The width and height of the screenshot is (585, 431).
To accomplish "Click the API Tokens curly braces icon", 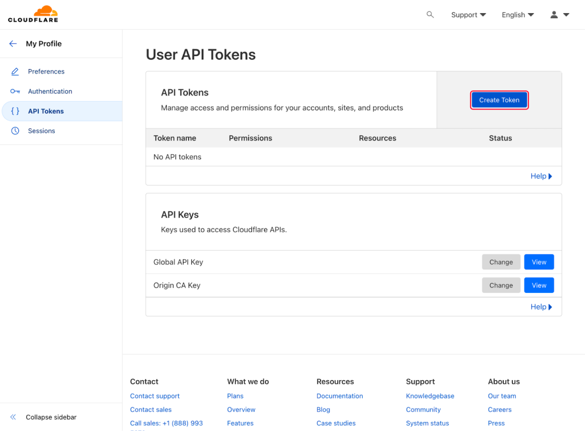I will point(15,111).
